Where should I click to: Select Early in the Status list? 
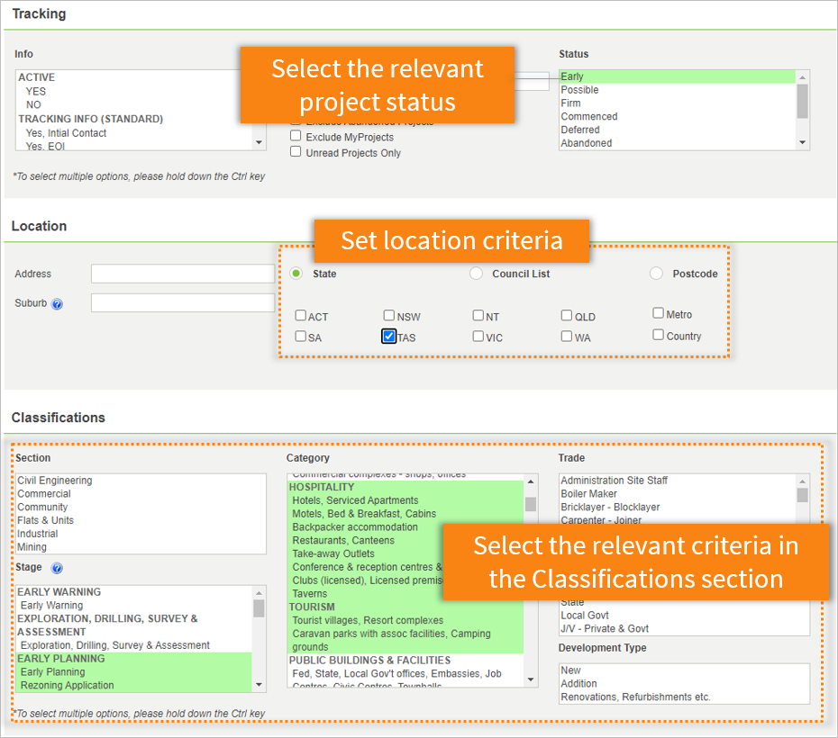tap(677, 76)
